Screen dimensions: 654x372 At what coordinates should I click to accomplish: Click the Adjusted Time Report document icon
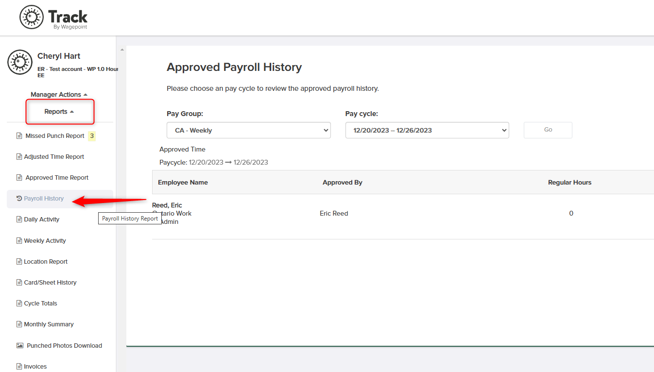pyautogui.click(x=19, y=157)
